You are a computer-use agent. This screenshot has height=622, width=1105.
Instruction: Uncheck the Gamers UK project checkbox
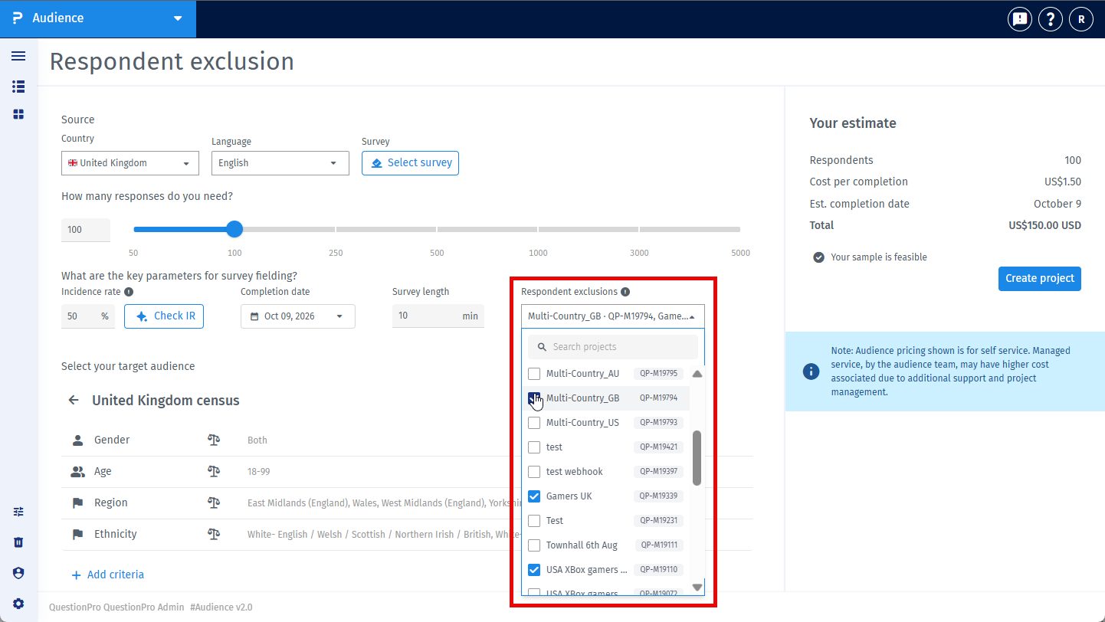pos(534,496)
